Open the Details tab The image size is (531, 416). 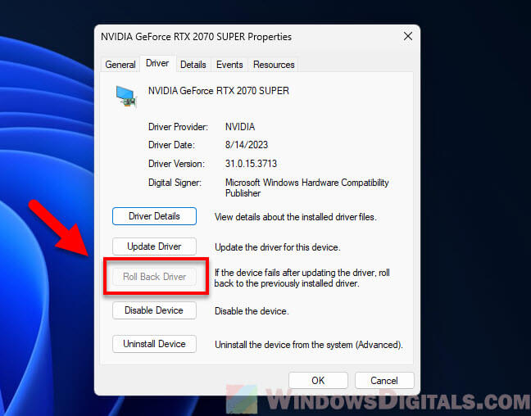[193, 65]
